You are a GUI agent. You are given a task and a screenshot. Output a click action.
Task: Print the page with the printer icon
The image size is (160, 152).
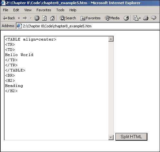(x=146, y=18)
